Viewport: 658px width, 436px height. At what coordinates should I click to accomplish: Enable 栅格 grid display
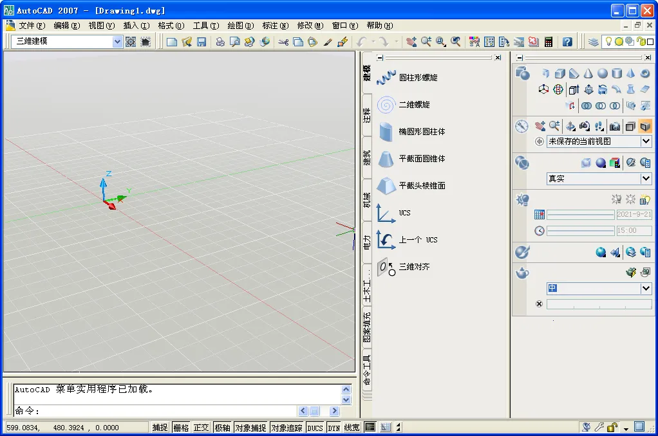coord(180,426)
